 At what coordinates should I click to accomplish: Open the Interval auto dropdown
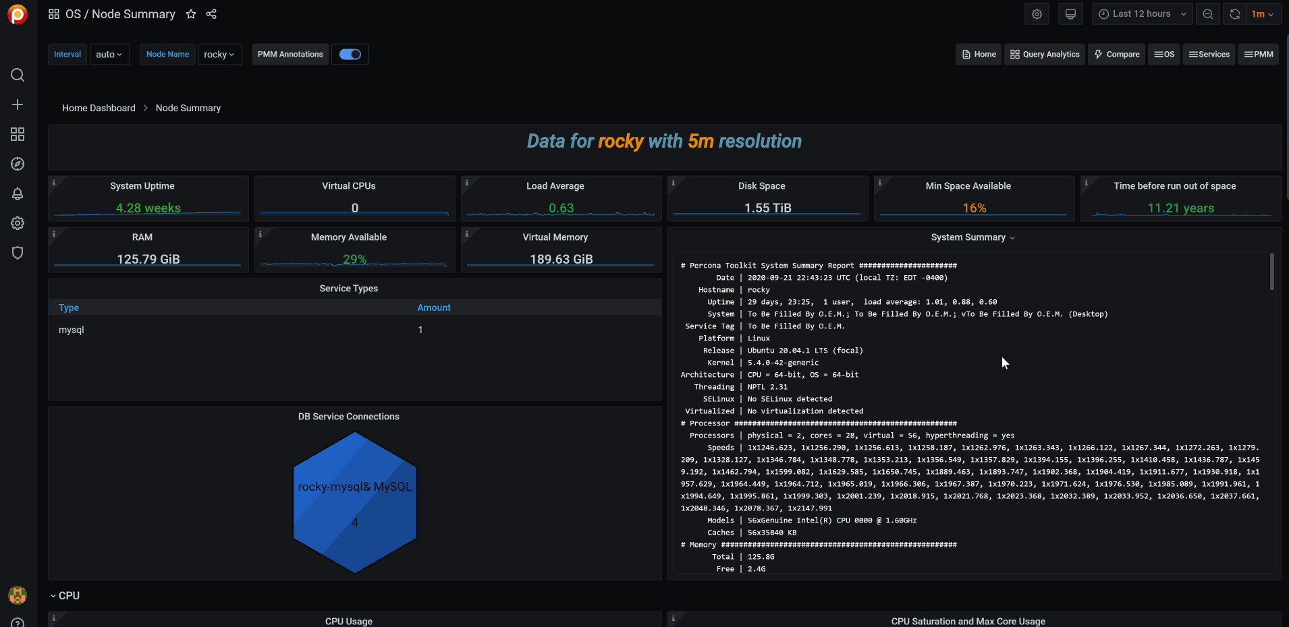[x=109, y=54]
